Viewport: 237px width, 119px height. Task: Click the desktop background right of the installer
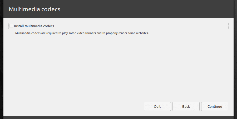235,66
